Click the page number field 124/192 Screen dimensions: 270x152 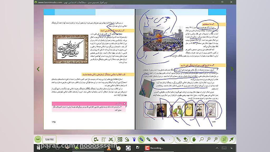tap(49, 139)
